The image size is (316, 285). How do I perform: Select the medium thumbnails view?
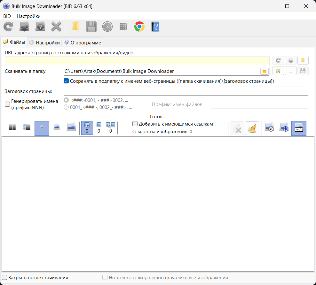point(57,127)
